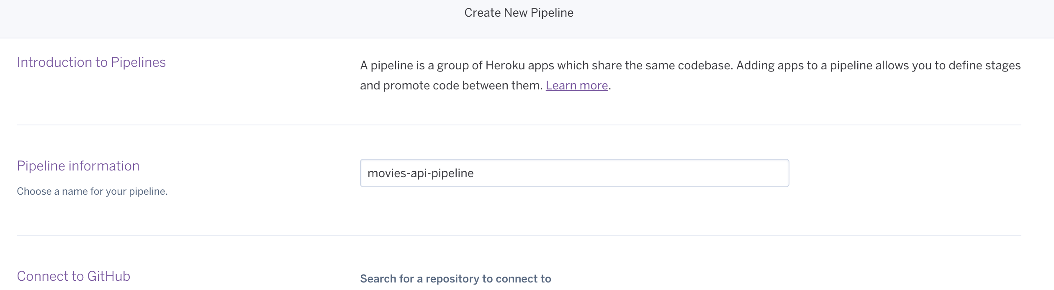This screenshot has height=290, width=1054.
Task: Select 'Search for a repository to connect to'
Action: tap(455, 279)
